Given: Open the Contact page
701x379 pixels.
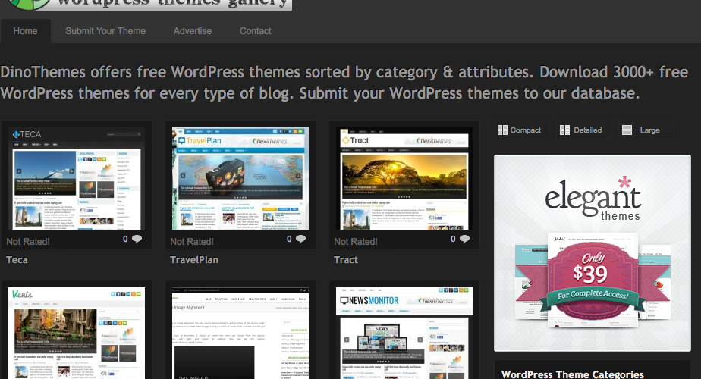Looking at the screenshot, I should (x=255, y=31).
